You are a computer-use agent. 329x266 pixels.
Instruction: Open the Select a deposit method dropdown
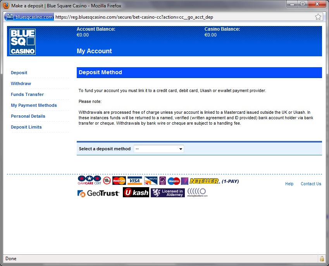click(x=158, y=149)
